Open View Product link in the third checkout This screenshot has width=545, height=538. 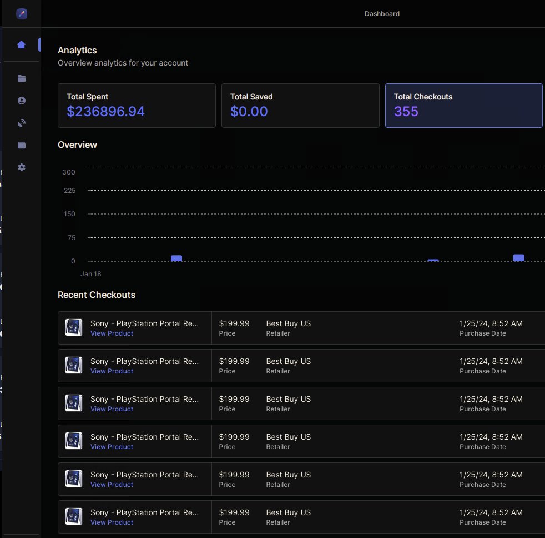click(x=112, y=409)
